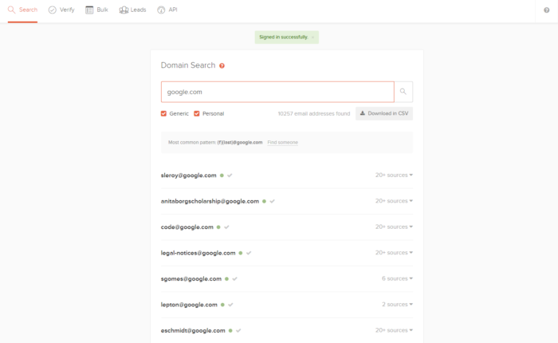Click verified checkmark for legal-notices@google.com

(249, 253)
